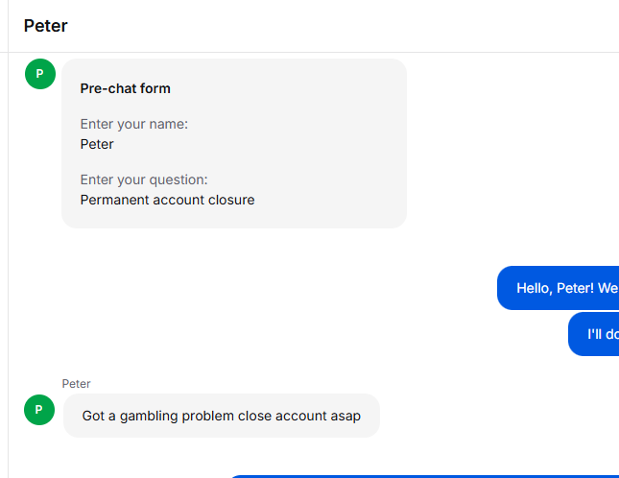Click the name value 'Peter' in form
Viewport: 619px width, 478px height.
coord(97,144)
